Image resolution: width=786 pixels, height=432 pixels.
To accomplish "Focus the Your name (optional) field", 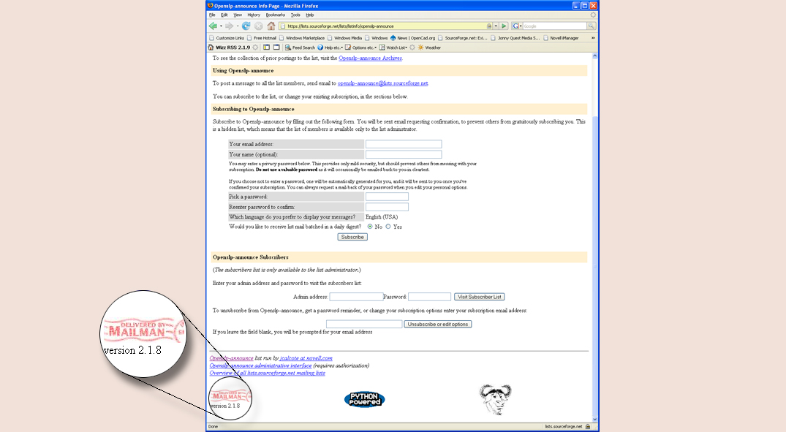I will [404, 154].
